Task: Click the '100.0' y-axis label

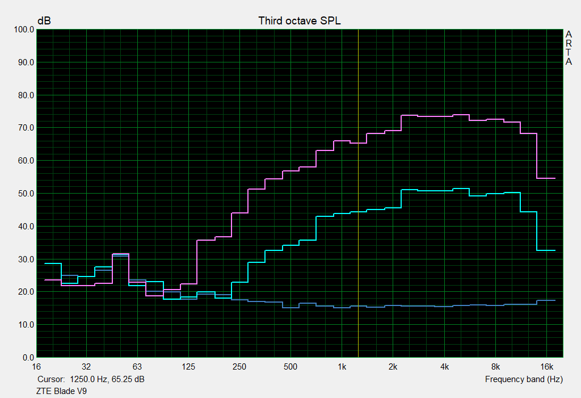Action: click(24, 30)
